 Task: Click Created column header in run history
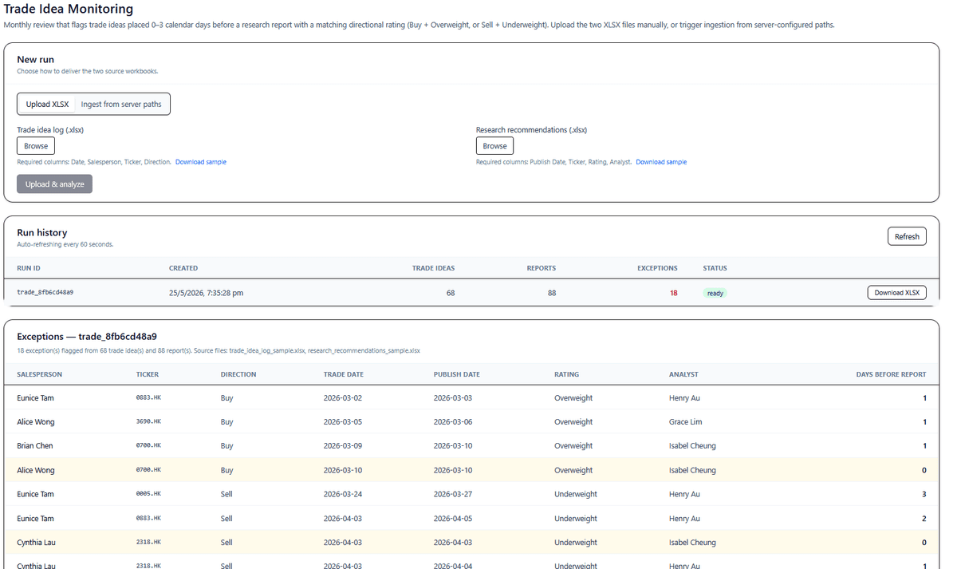[x=183, y=268]
